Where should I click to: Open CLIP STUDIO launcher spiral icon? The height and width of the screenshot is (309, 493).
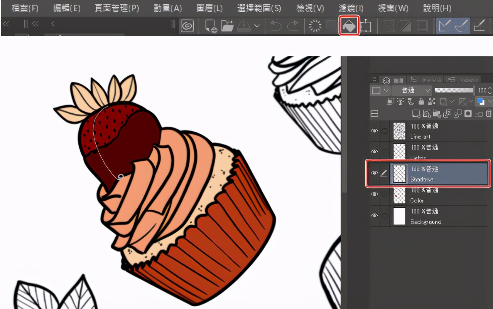click(x=187, y=26)
